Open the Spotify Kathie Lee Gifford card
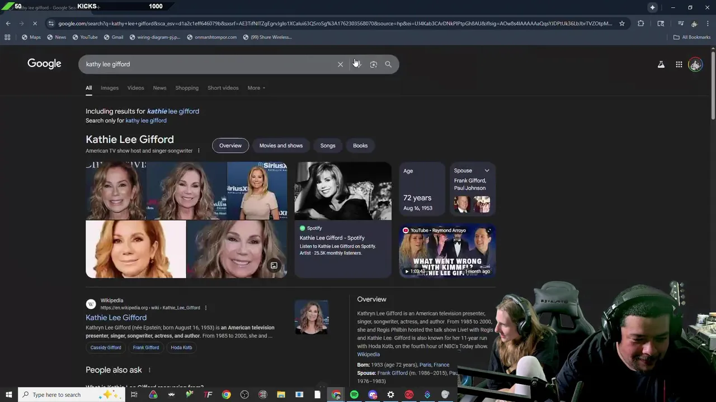 pos(343,219)
